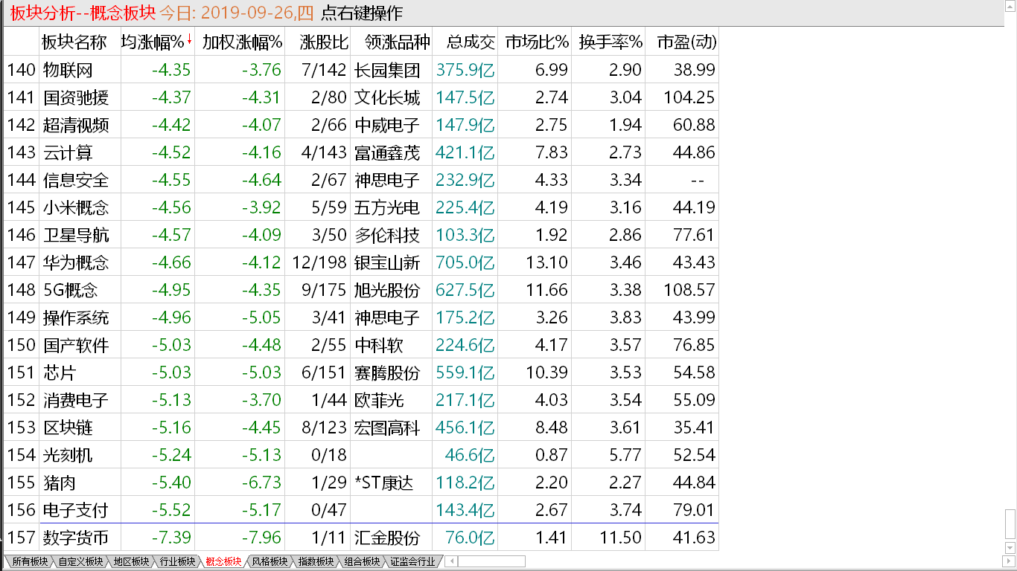Open the 自定义板块 tab
The width and height of the screenshot is (1017, 571).
(x=80, y=561)
